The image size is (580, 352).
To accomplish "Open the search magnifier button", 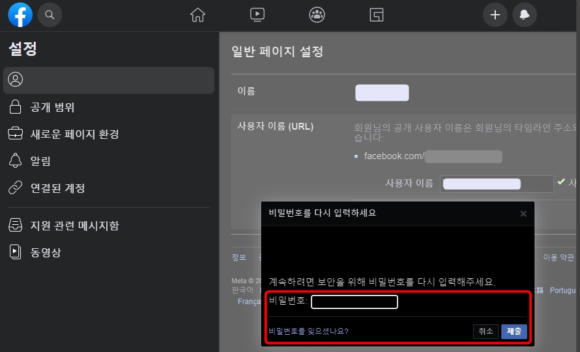I will pyautogui.click(x=50, y=15).
